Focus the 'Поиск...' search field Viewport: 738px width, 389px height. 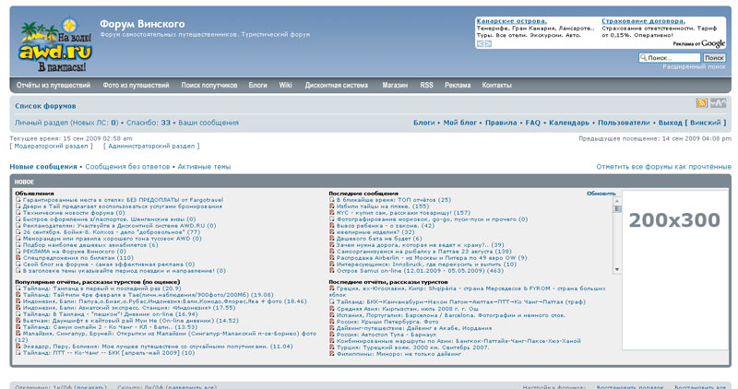(670, 57)
